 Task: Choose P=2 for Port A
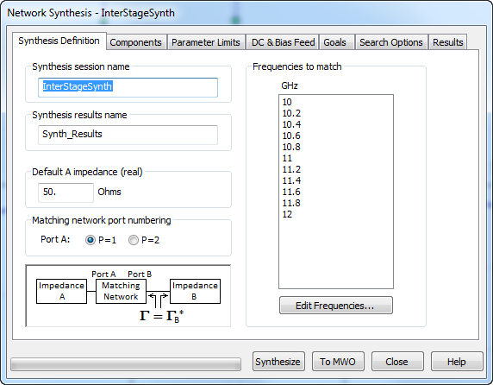tap(134, 240)
